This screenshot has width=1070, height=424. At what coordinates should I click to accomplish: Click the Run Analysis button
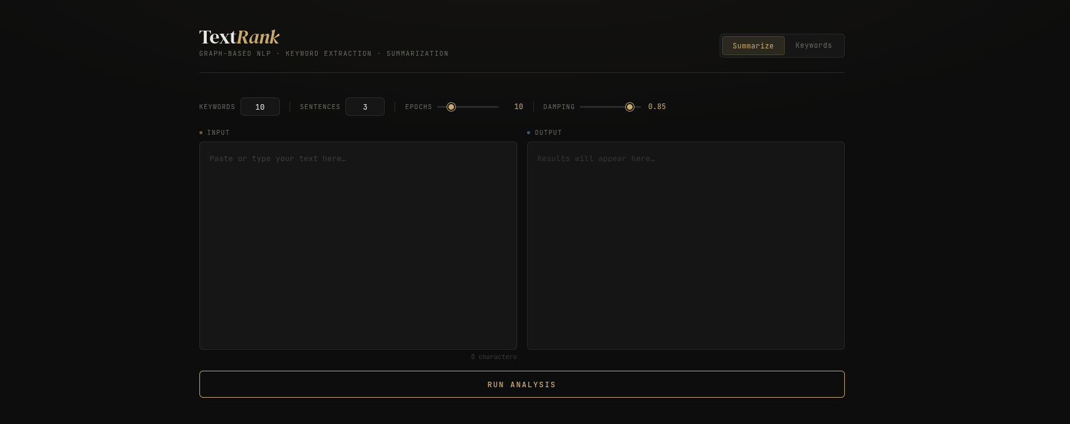click(522, 384)
